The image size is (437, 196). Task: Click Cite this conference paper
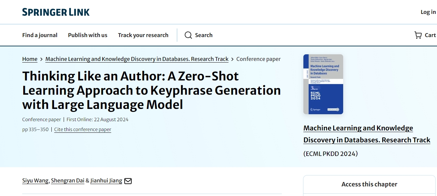click(83, 129)
